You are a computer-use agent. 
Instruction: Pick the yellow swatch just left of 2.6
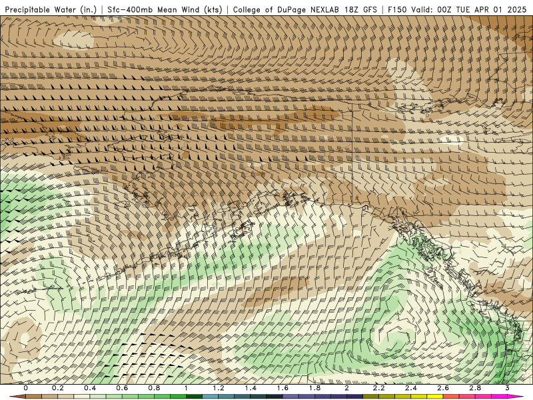point(435,397)
